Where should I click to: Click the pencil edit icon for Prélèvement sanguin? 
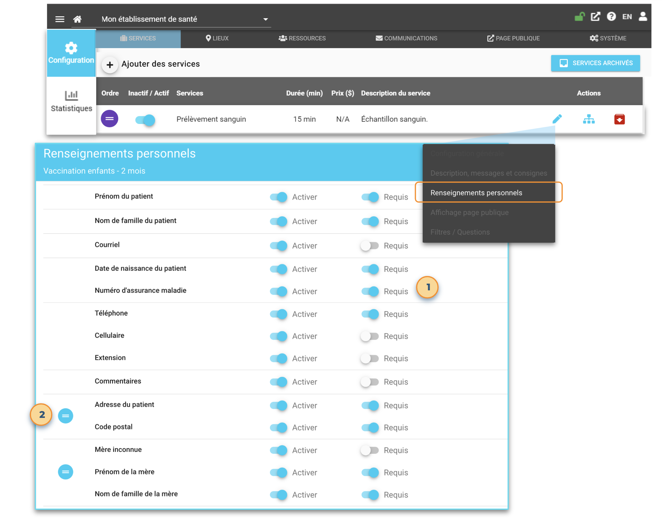(x=557, y=119)
